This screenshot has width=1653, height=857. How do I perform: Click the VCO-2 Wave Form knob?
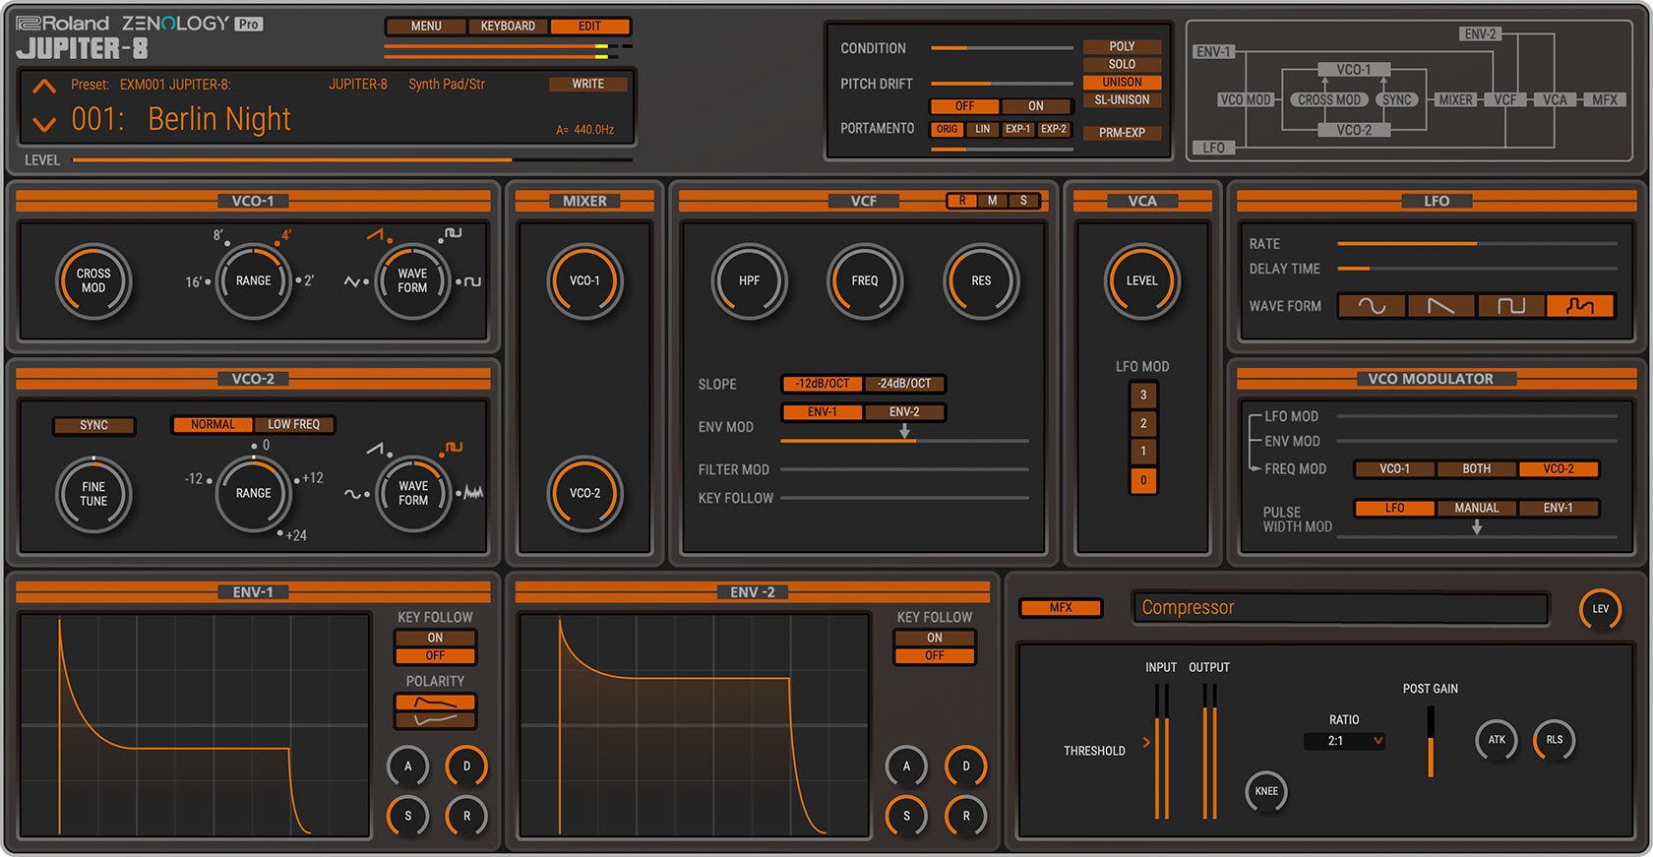click(412, 494)
